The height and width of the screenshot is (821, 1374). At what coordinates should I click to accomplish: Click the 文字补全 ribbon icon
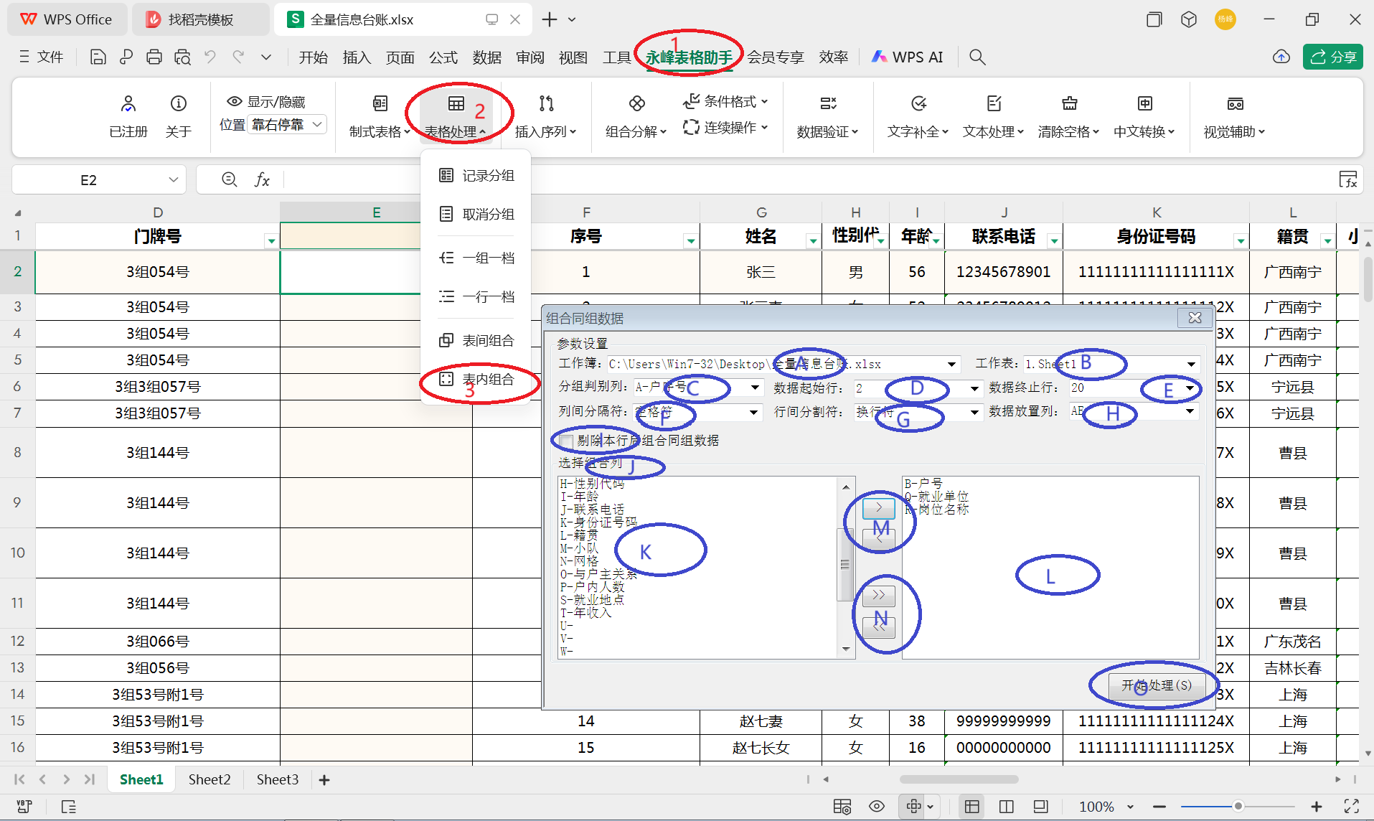[917, 115]
